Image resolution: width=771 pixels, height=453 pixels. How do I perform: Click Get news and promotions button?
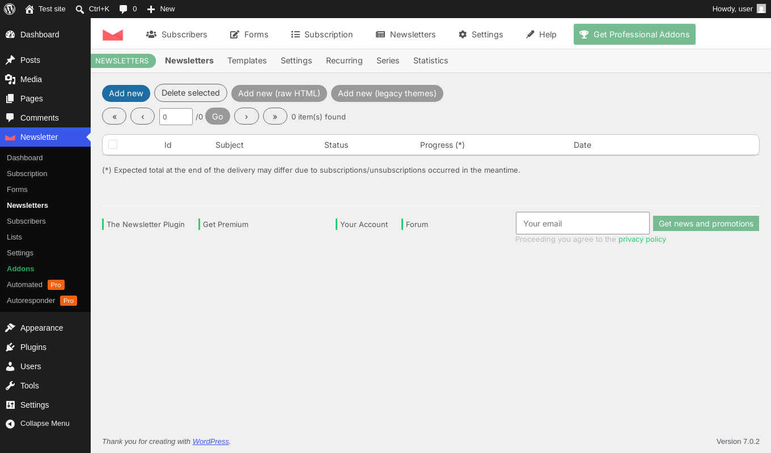(x=706, y=224)
